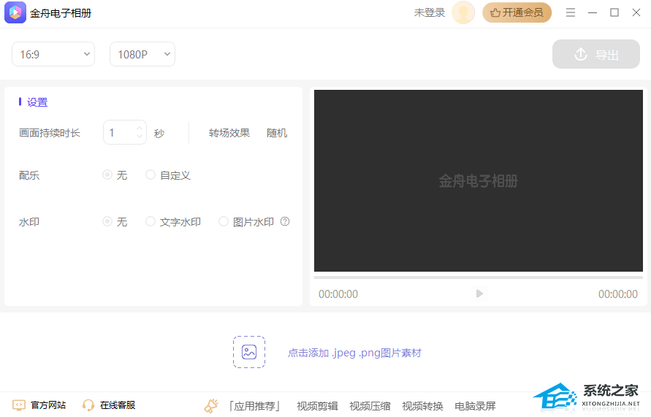This screenshot has height=417, width=651.
Task: Click the 导出 export button
Action: (596, 55)
